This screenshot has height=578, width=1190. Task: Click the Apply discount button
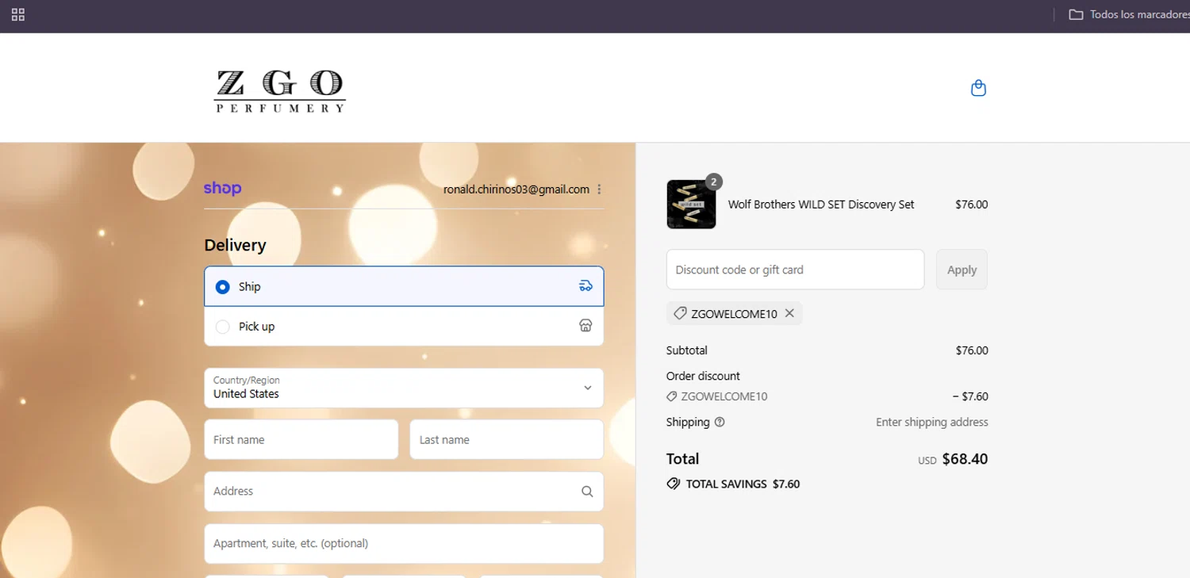pyautogui.click(x=962, y=270)
